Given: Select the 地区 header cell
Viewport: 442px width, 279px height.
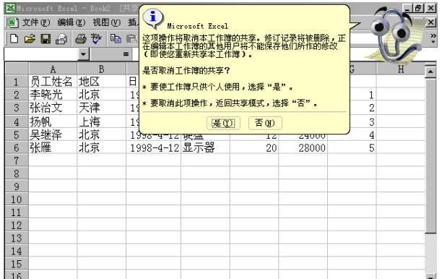Looking at the screenshot, I should tap(102, 82).
